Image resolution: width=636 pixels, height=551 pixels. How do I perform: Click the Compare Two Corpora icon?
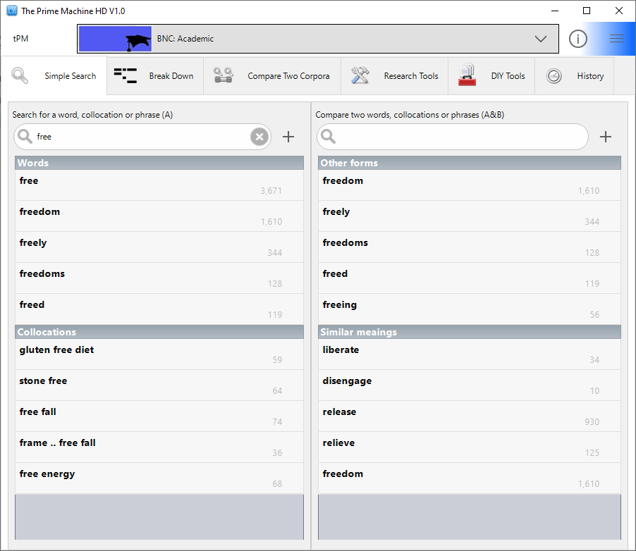pos(223,75)
